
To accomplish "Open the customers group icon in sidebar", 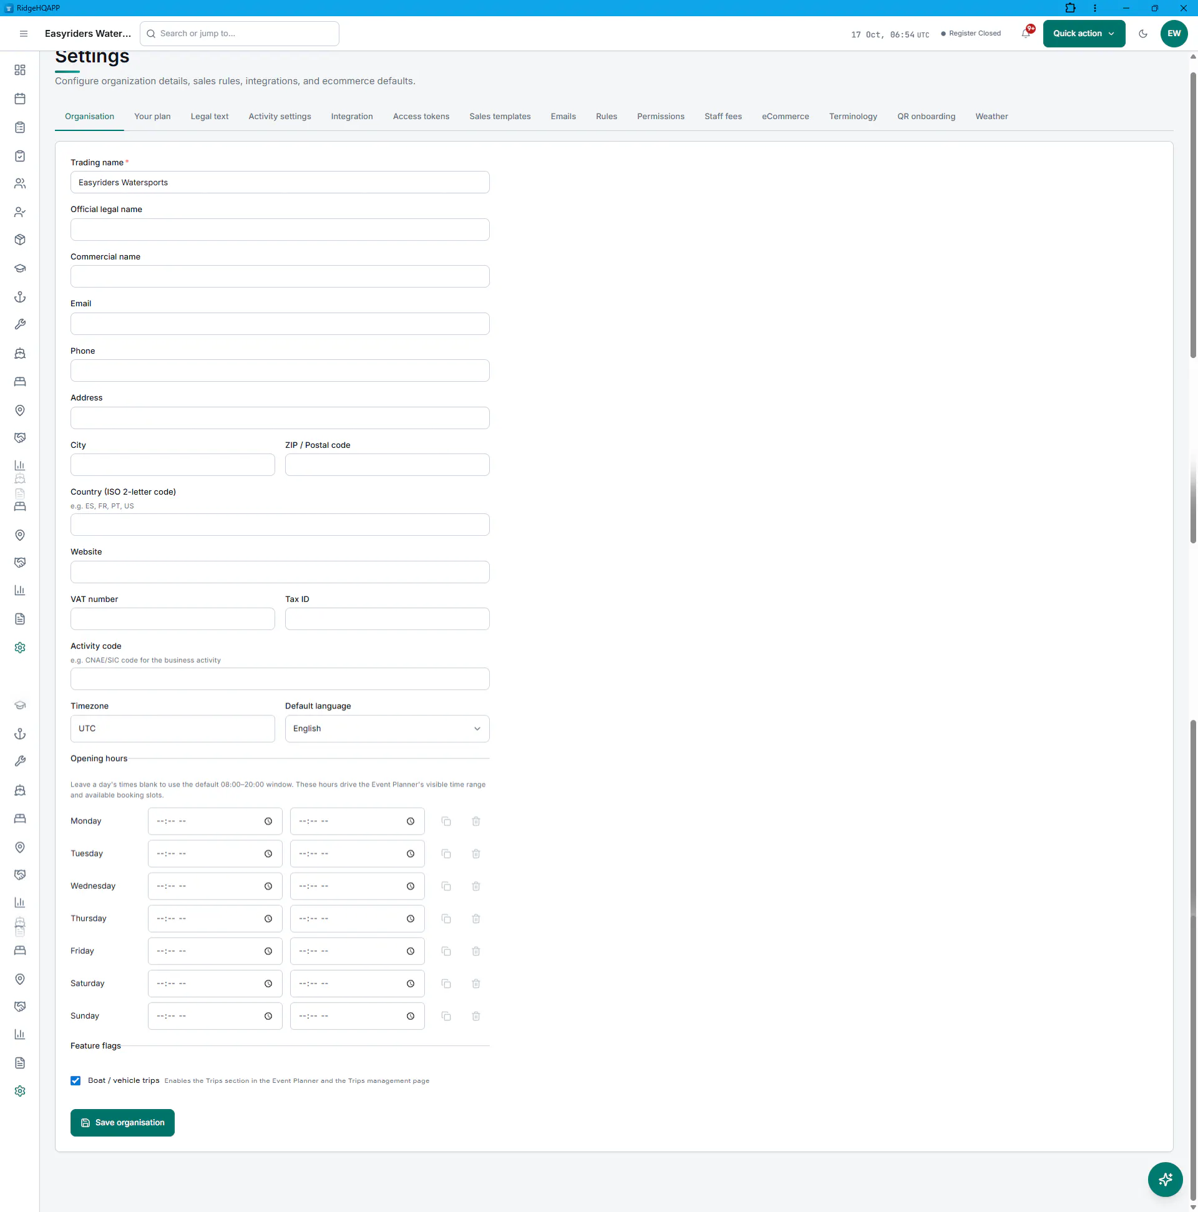I will pos(20,183).
